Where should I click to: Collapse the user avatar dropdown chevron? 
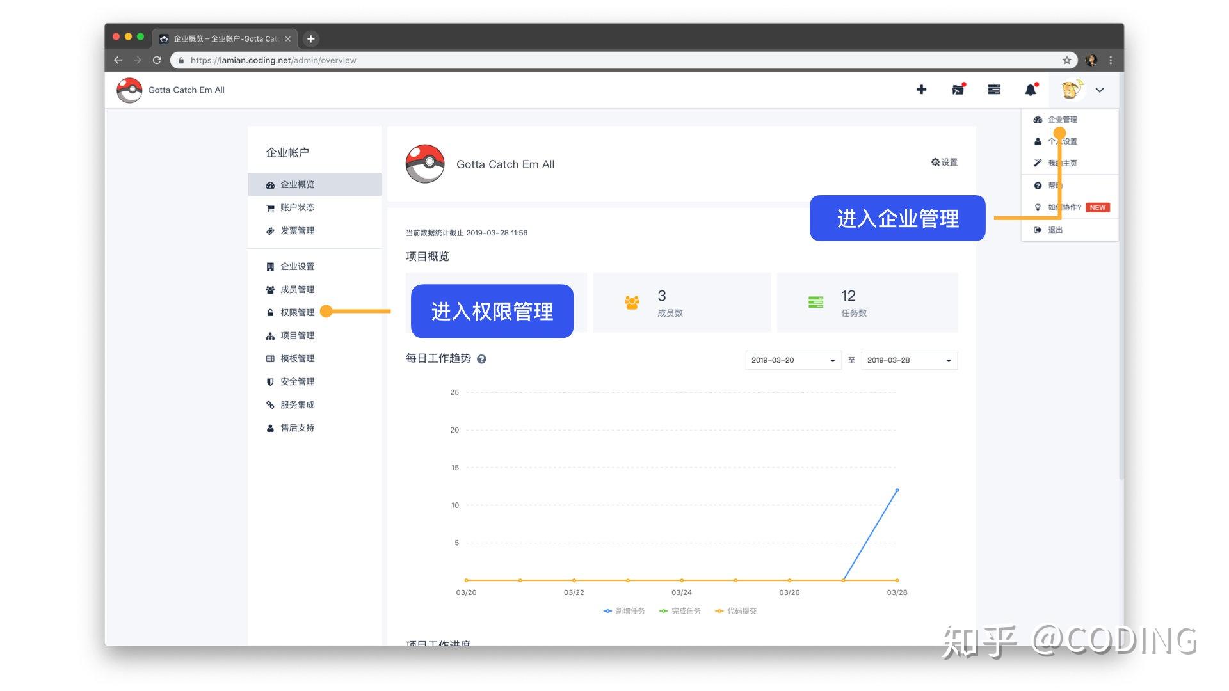(1100, 90)
